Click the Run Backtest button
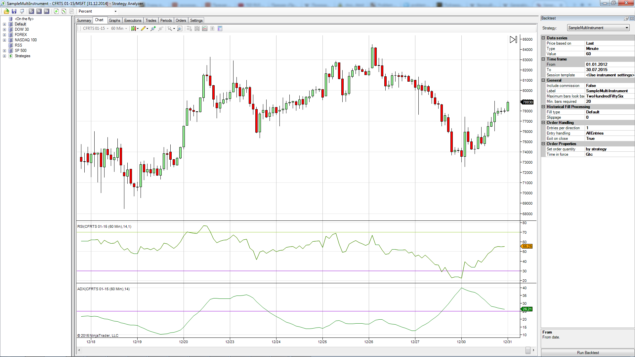The width and height of the screenshot is (635, 357). [x=588, y=353]
